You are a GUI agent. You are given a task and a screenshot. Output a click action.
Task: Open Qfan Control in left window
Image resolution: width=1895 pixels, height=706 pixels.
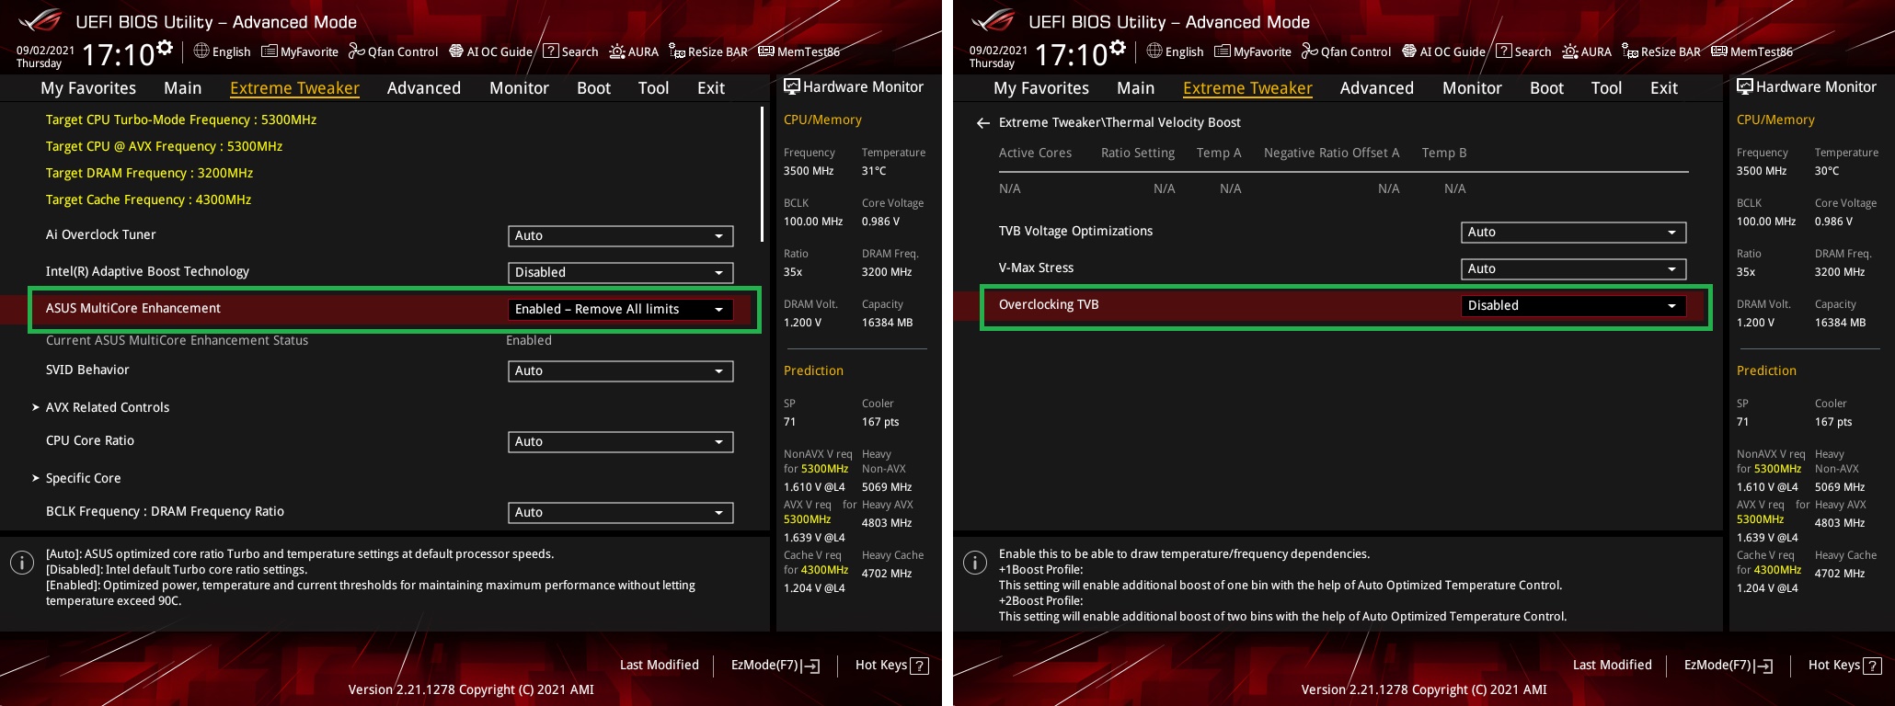[393, 51]
